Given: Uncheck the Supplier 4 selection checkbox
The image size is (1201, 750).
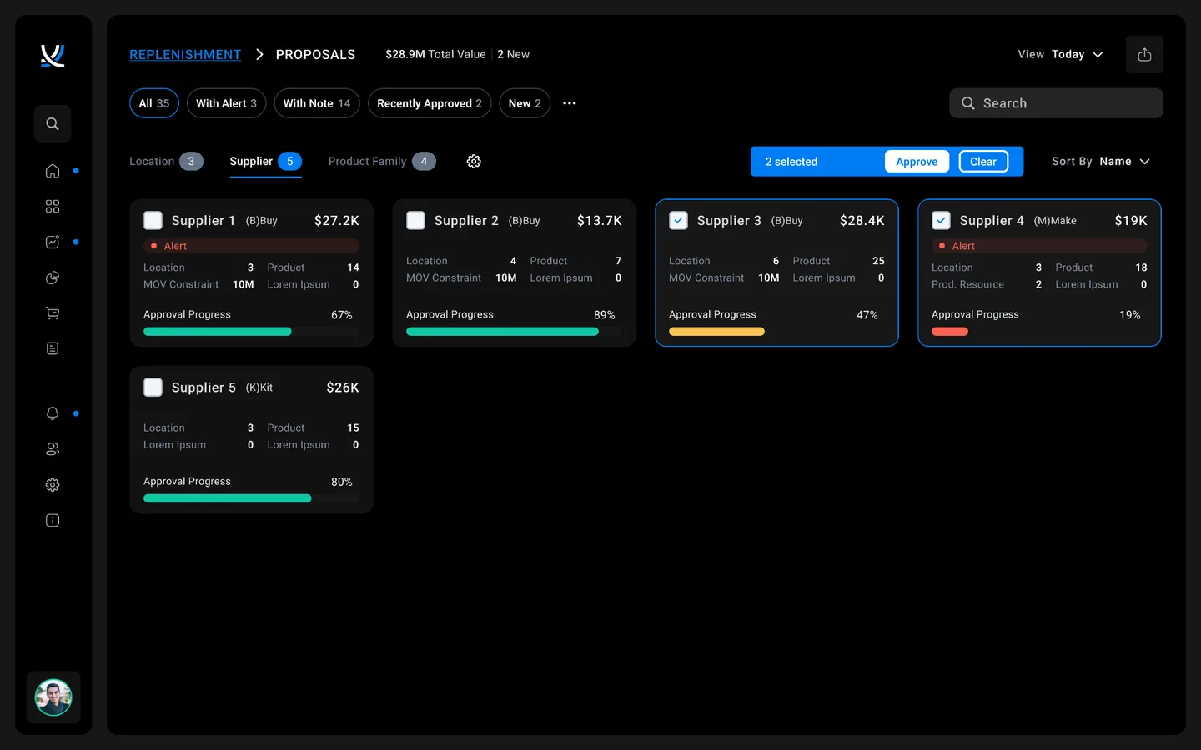Looking at the screenshot, I should [x=941, y=220].
